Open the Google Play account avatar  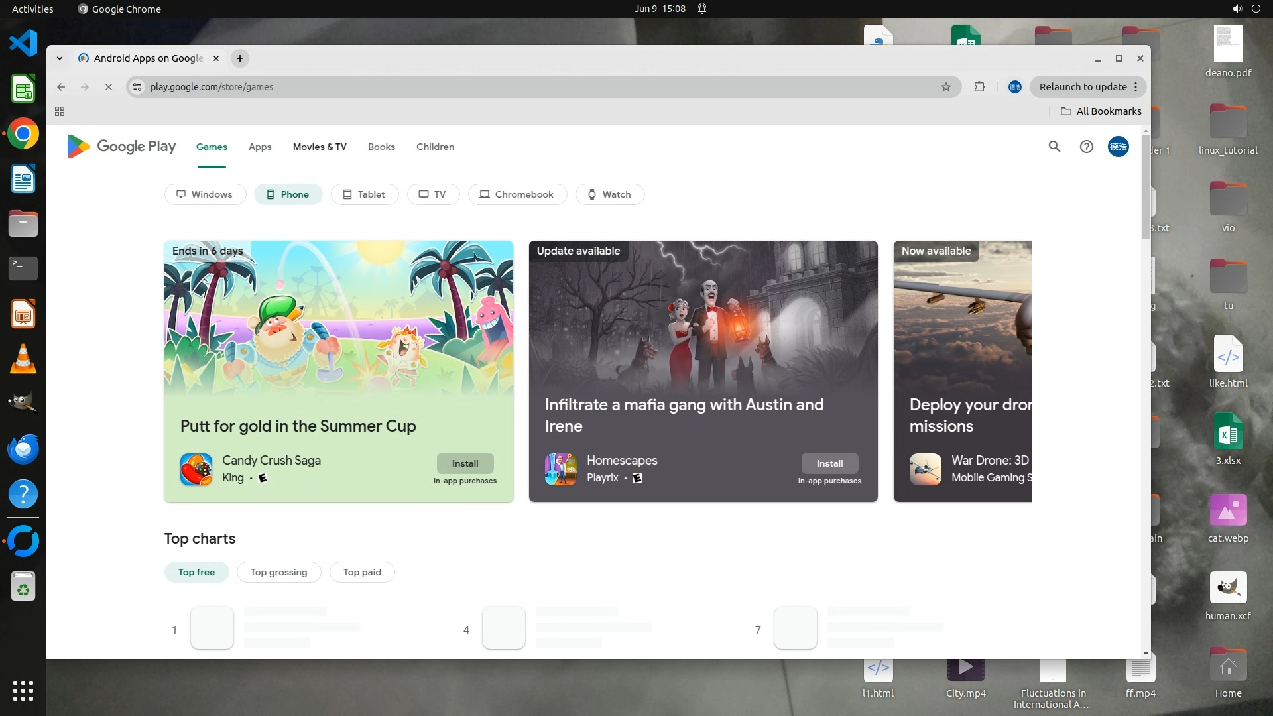(x=1118, y=147)
